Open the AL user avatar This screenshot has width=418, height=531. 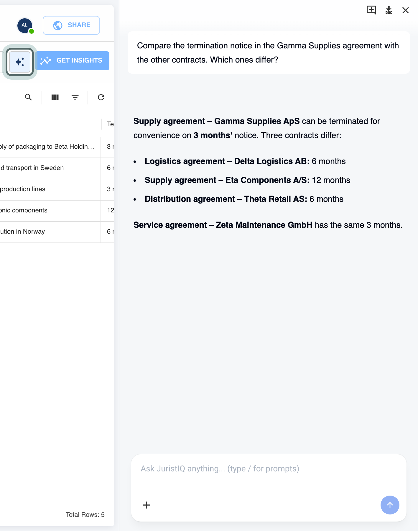25,25
